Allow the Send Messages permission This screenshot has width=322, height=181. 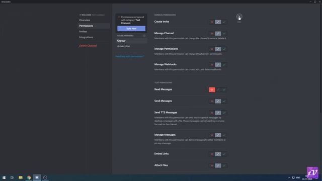click(x=224, y=101)
